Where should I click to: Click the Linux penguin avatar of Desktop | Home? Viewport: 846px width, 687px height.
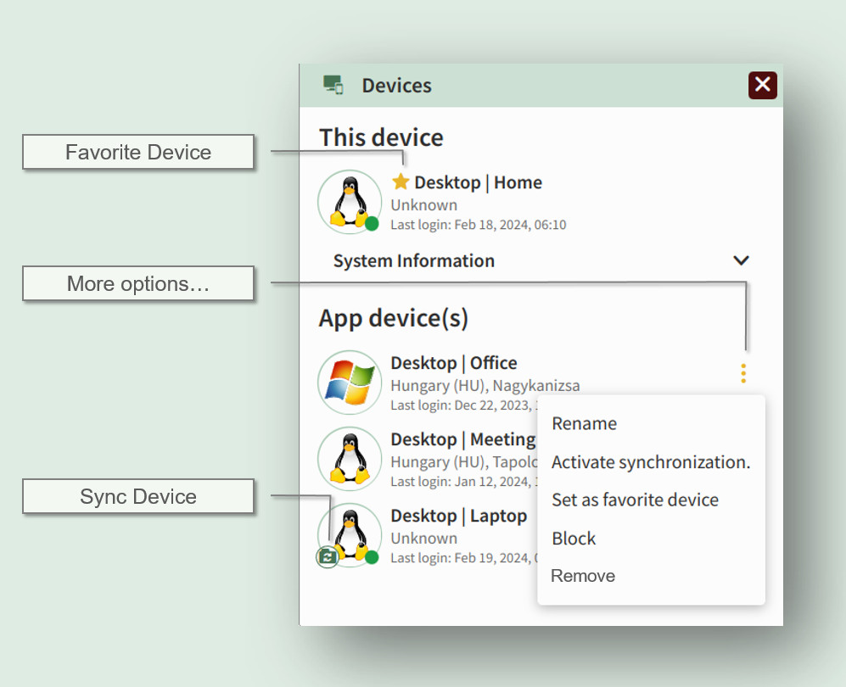pyautogui.click(x=350, y=202)
